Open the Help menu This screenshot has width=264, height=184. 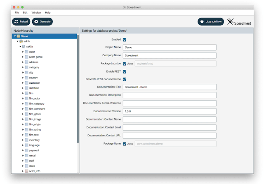pos(48,13)
